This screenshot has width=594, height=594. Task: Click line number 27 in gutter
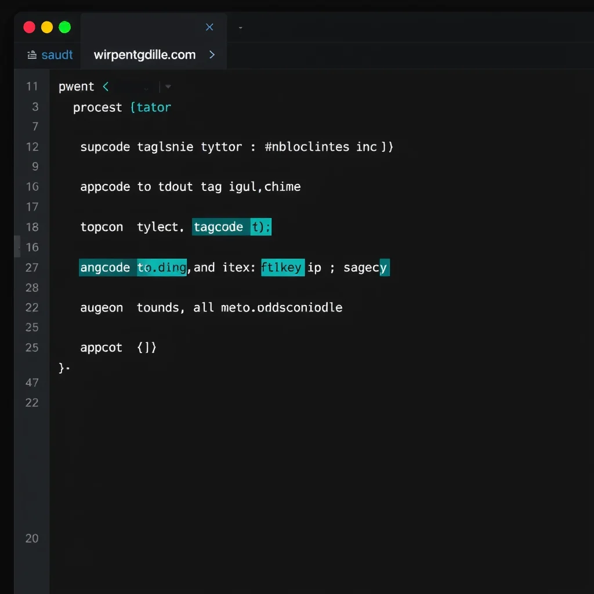(x=32, y=268)
